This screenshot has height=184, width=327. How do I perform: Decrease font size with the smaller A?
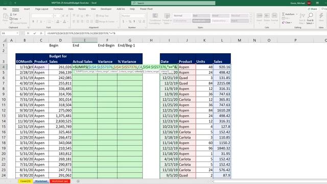(67, 16)
